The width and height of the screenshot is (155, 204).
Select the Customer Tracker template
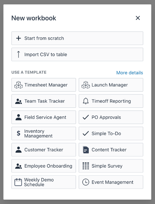(43, 150)
